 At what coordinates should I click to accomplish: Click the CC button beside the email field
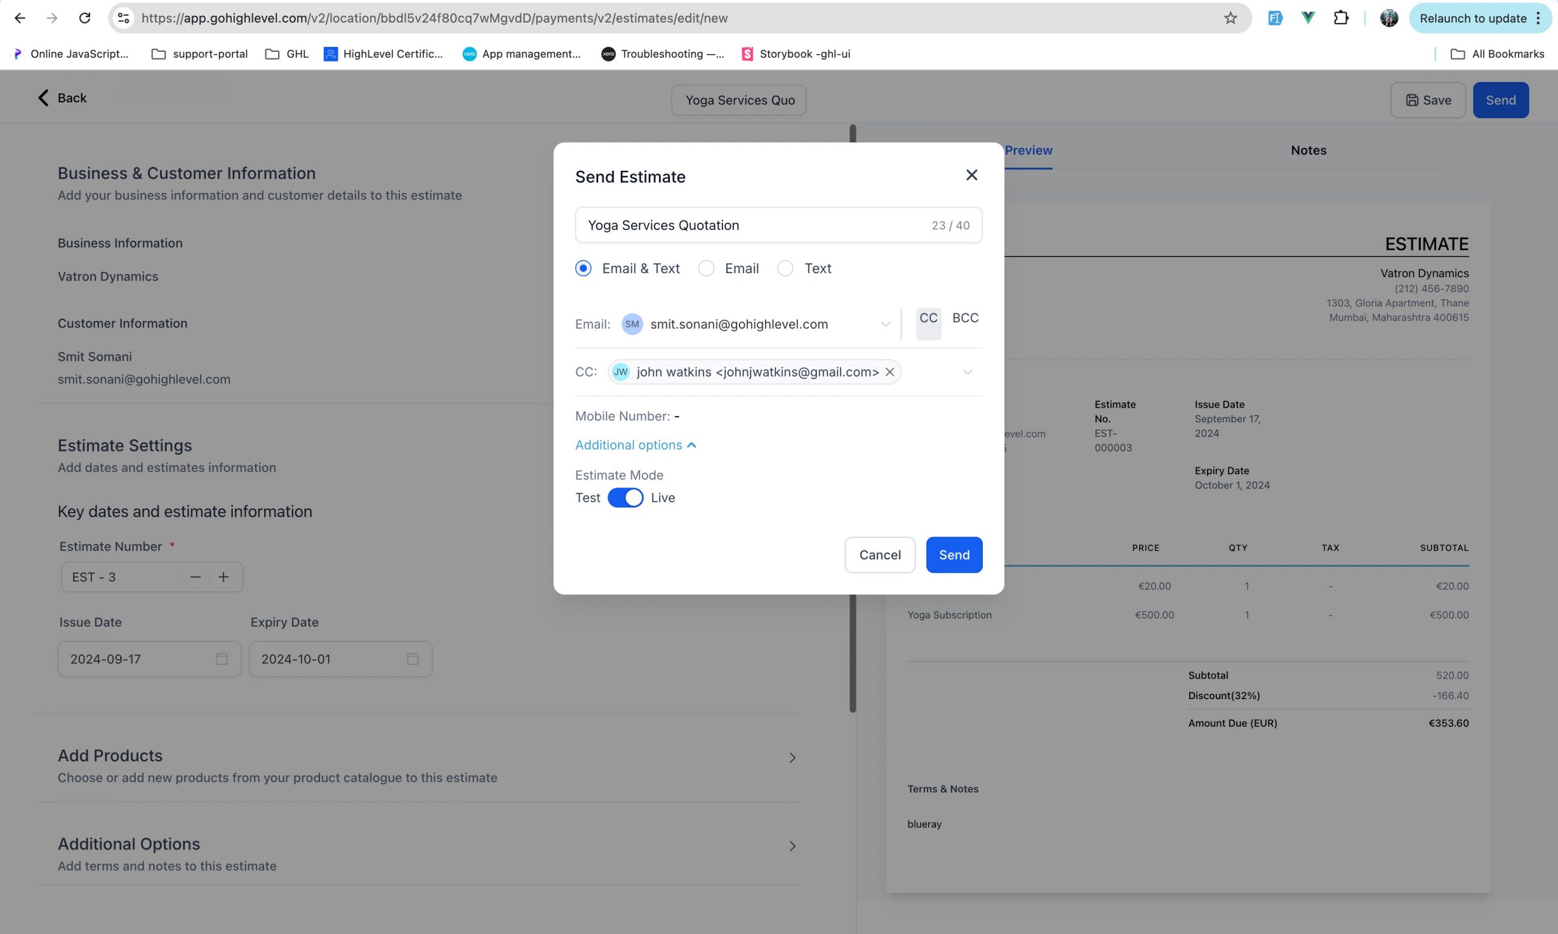coord(928,318)
